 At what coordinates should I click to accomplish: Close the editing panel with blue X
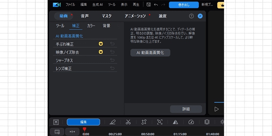200,16
